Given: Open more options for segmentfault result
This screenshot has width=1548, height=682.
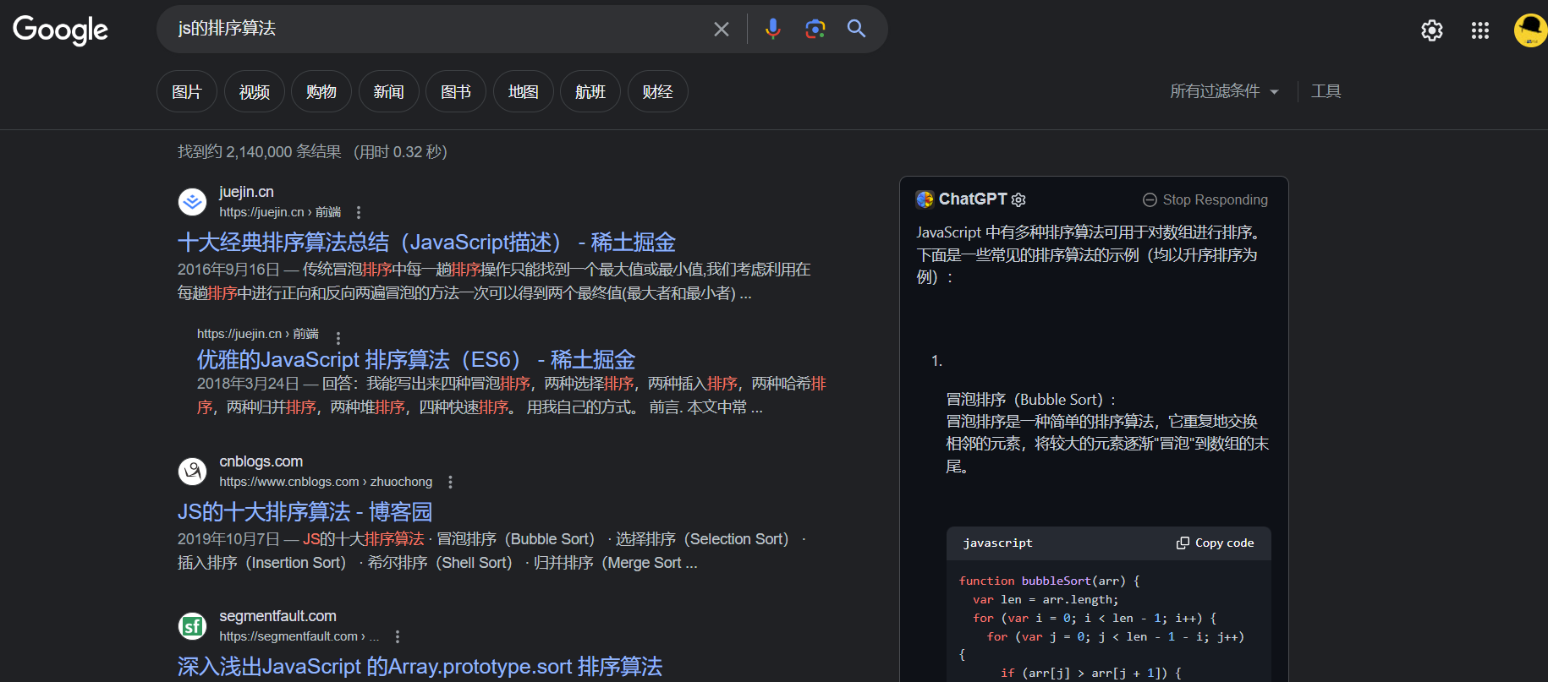Looking at the screenshot, I should point(398,636).
